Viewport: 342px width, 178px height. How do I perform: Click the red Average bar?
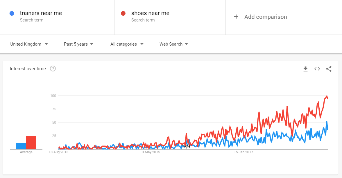[31, 143]
